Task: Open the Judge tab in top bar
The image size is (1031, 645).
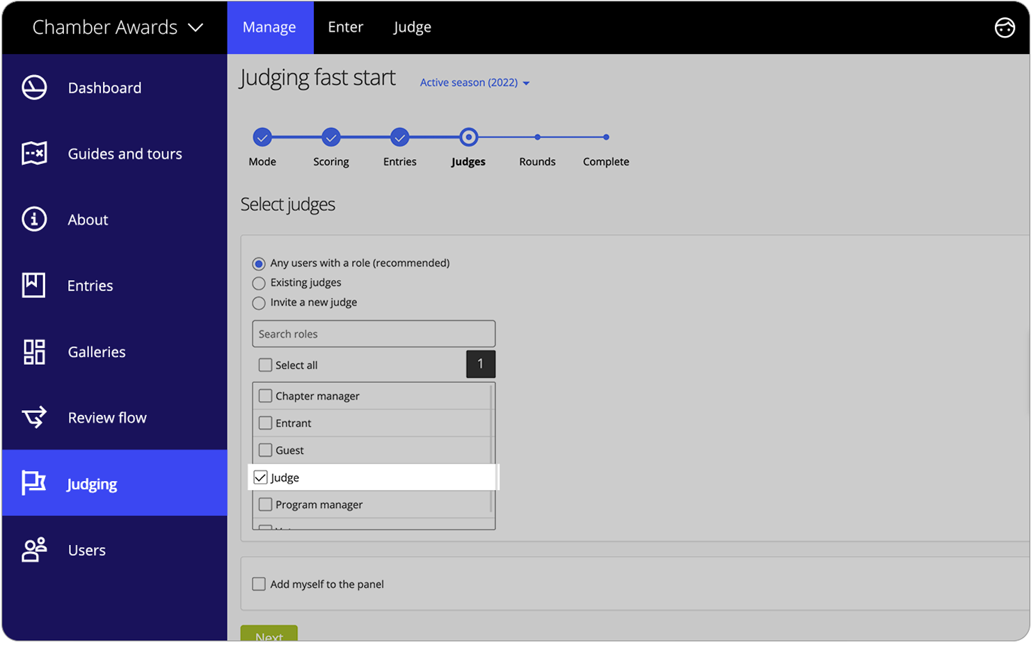Action: click(412, 27)
